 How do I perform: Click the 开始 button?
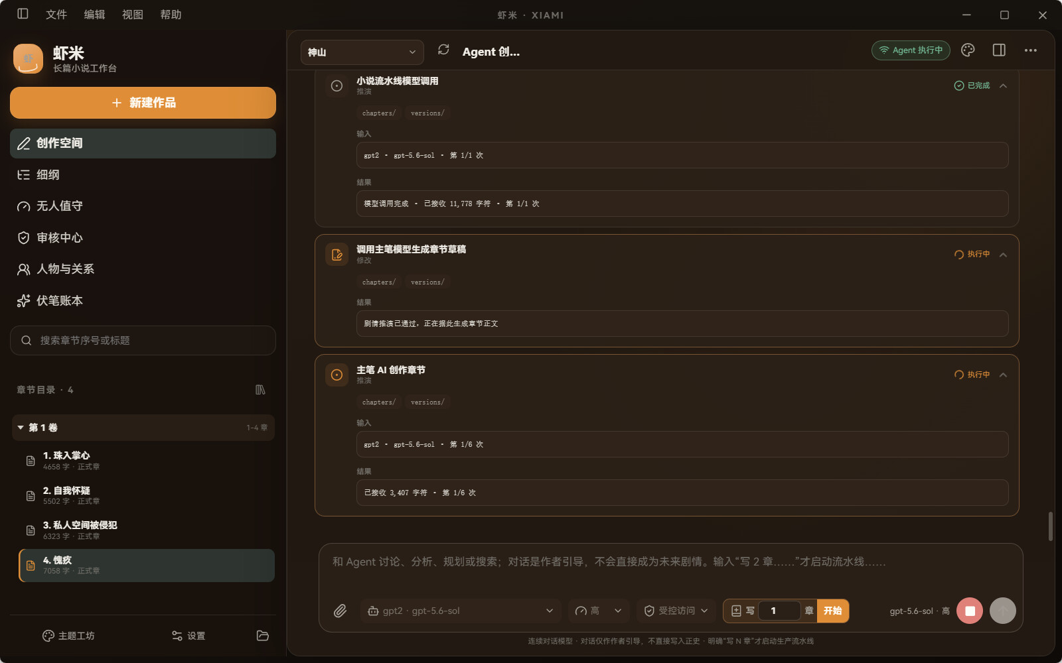[833, 611]
